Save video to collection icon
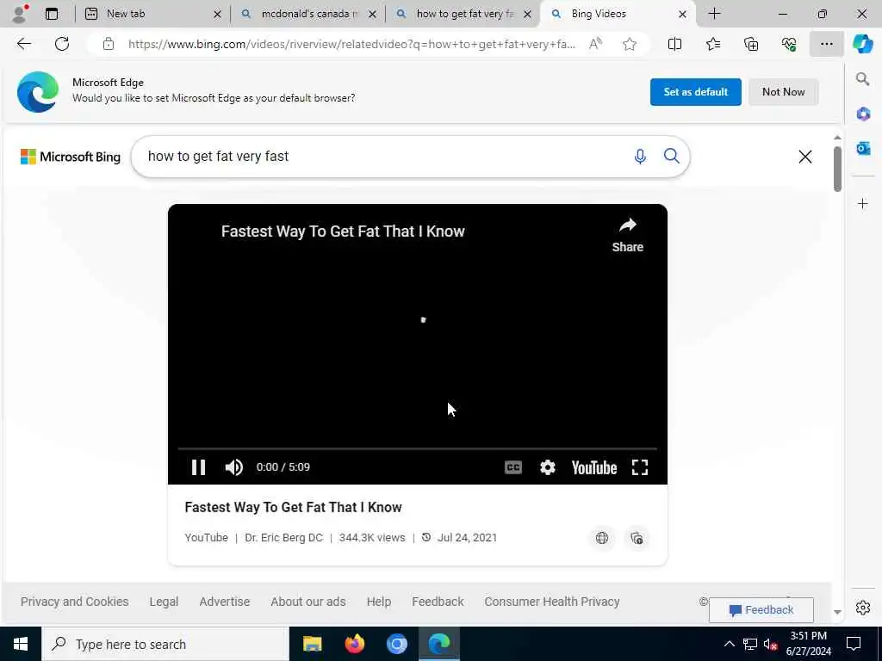The width and height of the screenshot is (882, 661). [637, 538]
